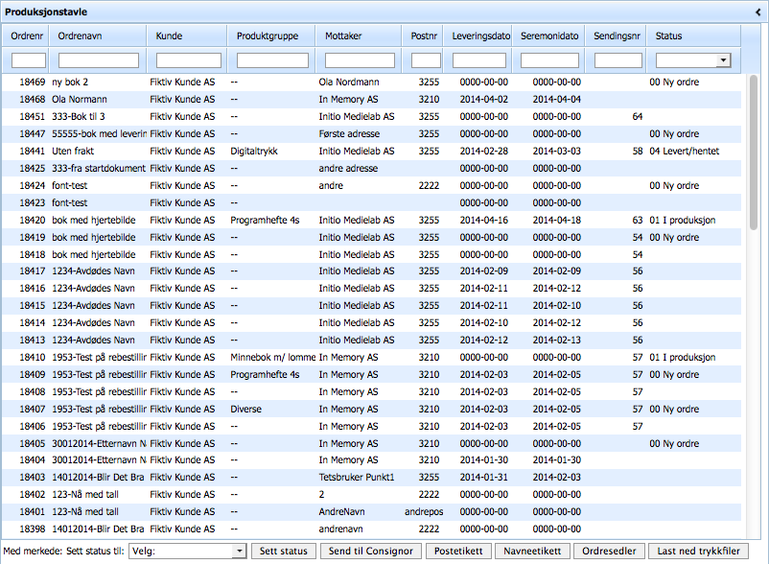Click the Kunde filter input field
Image resolution: width=769 pixels, height=564 pixels.
pyautogui.click(x=189, y=60)
